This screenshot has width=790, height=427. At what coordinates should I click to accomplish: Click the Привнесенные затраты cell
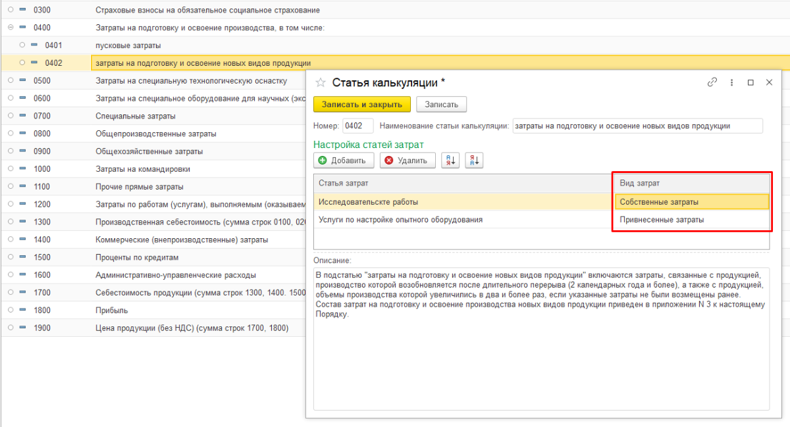tap(691, 220)
